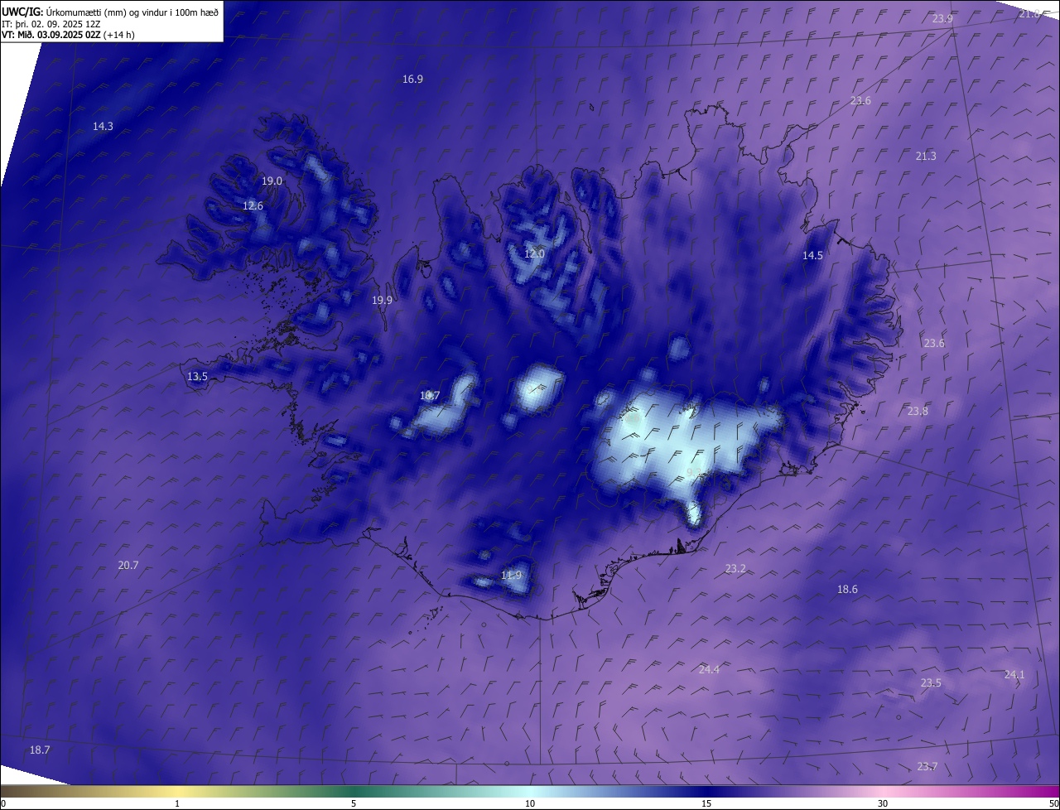Click the 19.0 value in the Westfjords

pyautogui.click(x=272, y=181)
